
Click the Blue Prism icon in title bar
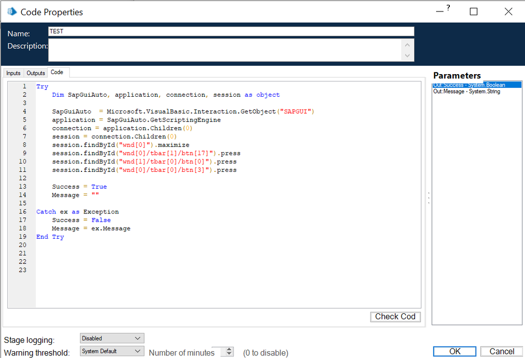(x=12, y=12)
